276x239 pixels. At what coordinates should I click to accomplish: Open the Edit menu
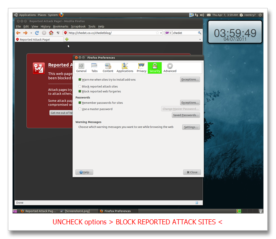click(26, 26)
